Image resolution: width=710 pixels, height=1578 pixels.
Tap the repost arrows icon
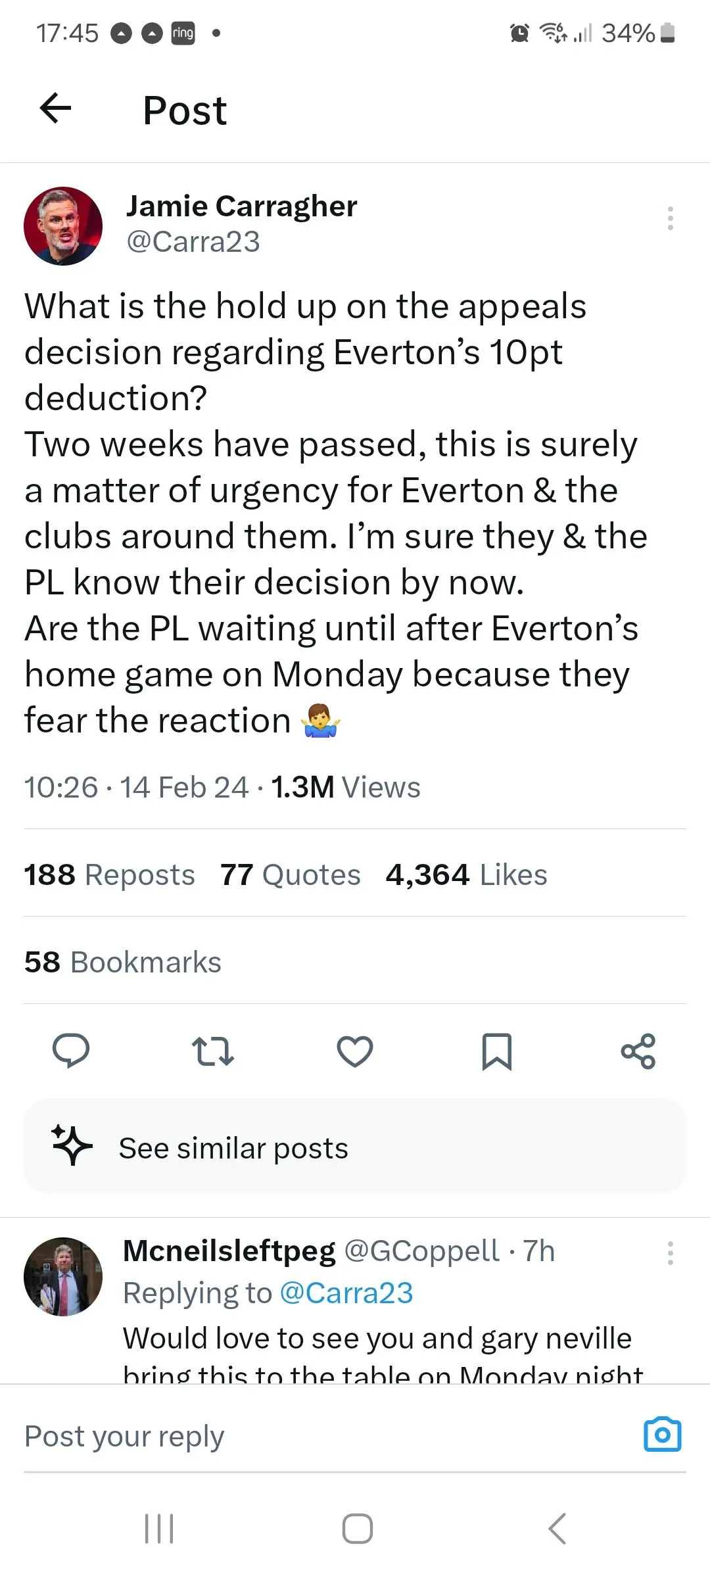tap(212, 1051)
